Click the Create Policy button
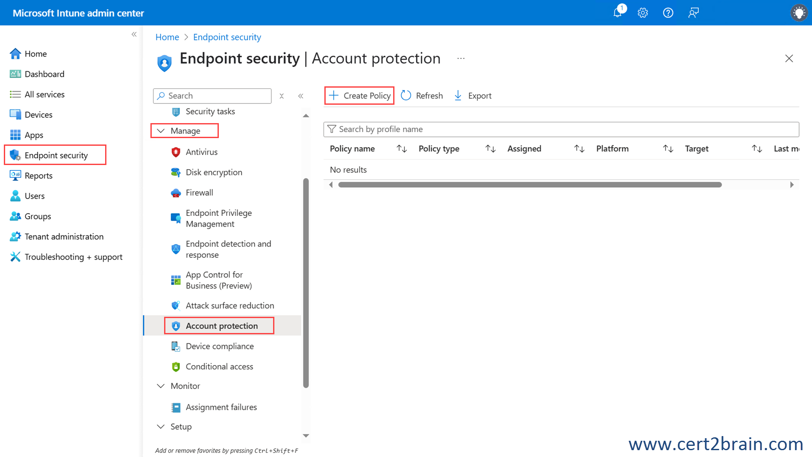This screenshot has width=812, height=457. click(x=359, y=96)
